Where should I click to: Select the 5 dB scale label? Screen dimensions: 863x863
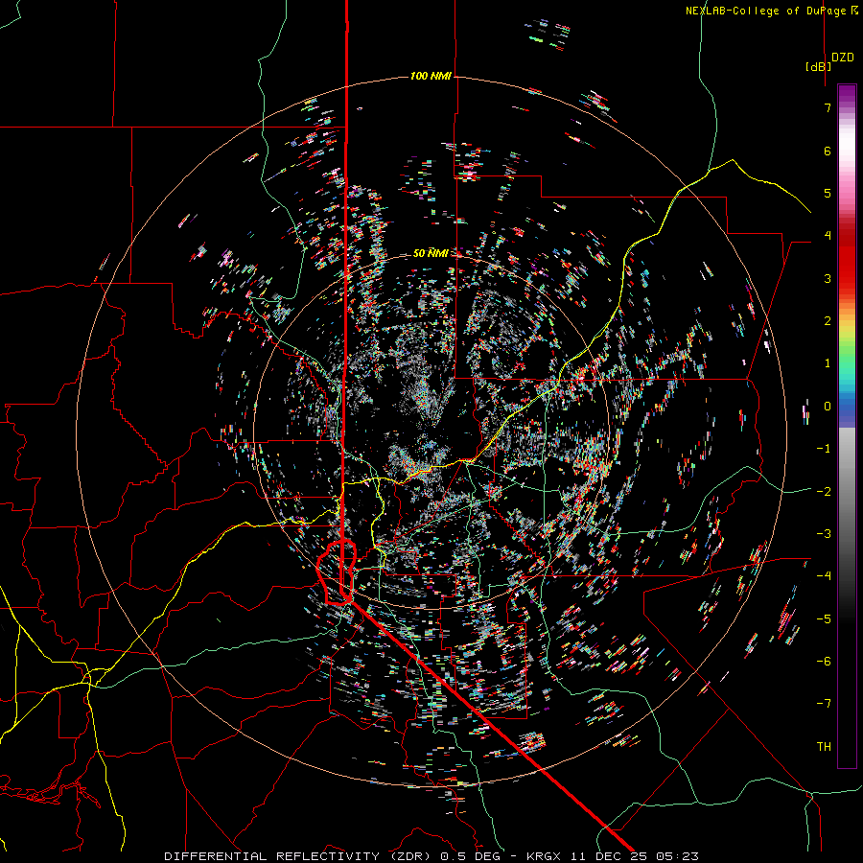click(x=828, y=193)
